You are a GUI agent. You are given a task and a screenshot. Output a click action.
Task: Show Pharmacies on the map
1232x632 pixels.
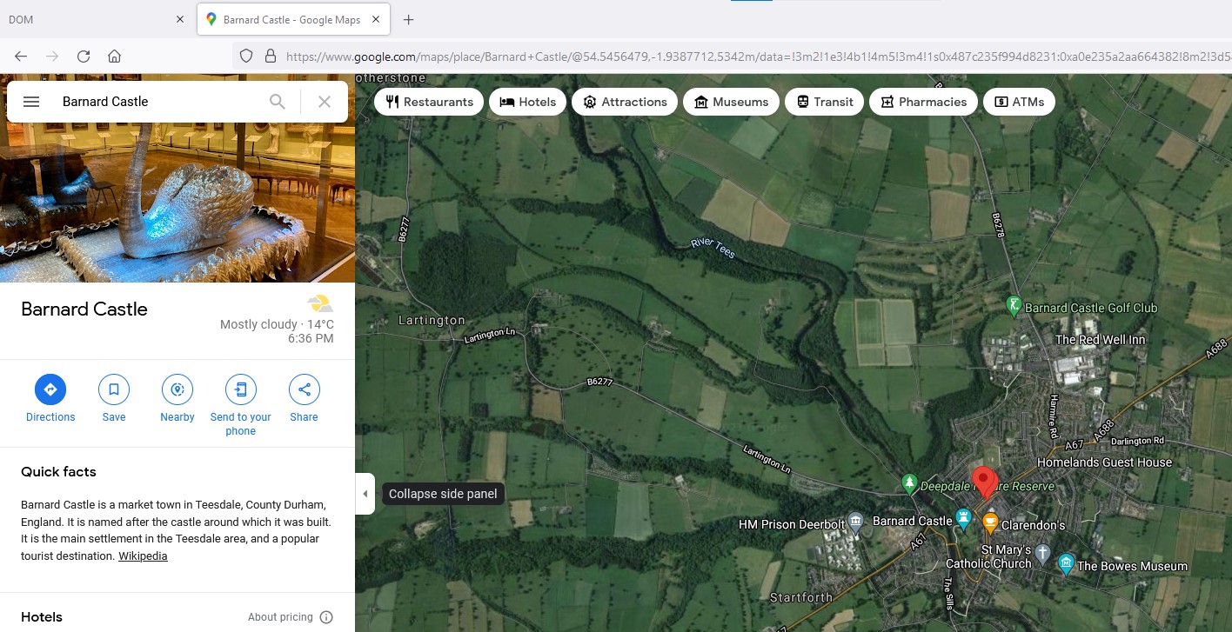(923, 102)
